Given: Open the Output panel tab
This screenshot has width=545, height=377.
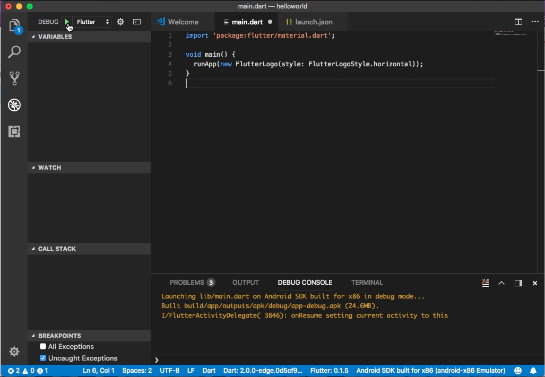Looking at the screenshot, I should [246, 283].
